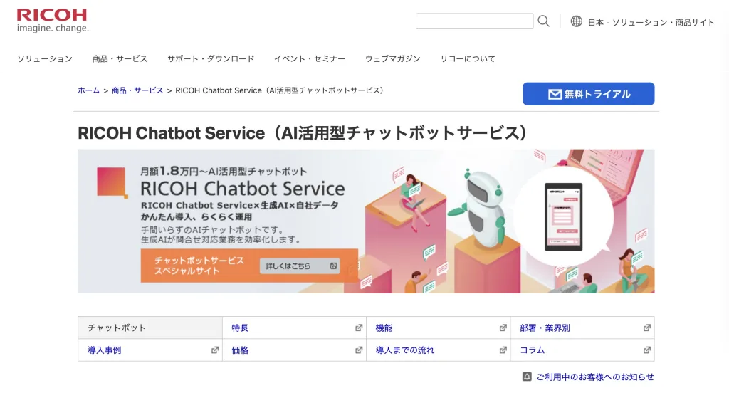Click external link icon beside 価格
Viewport: 729px width, 398px height.
pos(359,350)
